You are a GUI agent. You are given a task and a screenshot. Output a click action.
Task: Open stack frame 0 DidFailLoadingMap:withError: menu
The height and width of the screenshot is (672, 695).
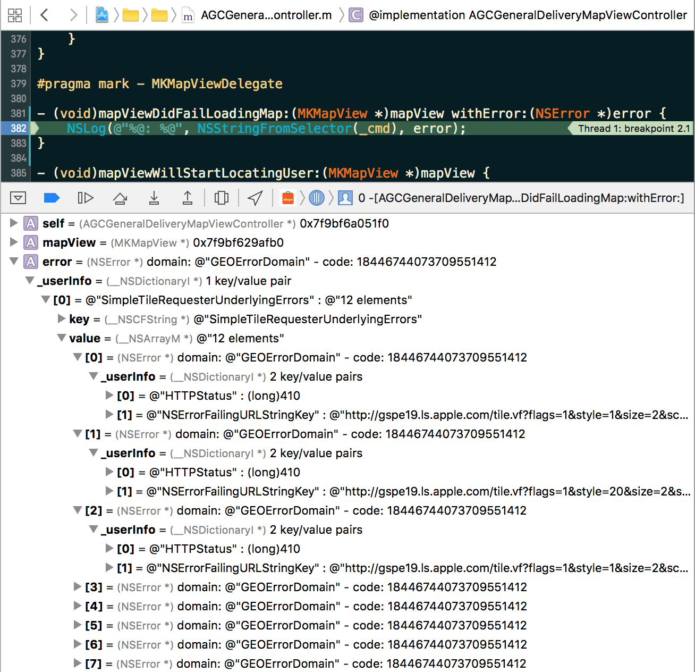[521, 198]
